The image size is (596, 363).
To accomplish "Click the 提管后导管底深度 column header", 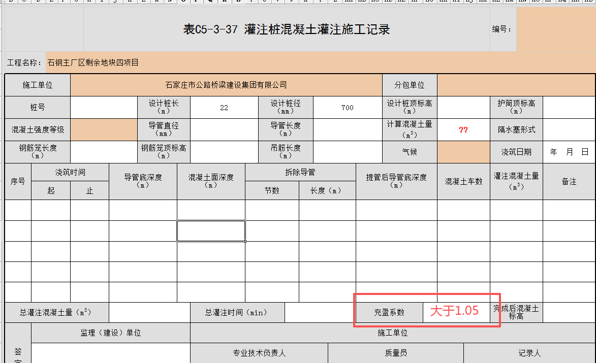I will (396, 182).
